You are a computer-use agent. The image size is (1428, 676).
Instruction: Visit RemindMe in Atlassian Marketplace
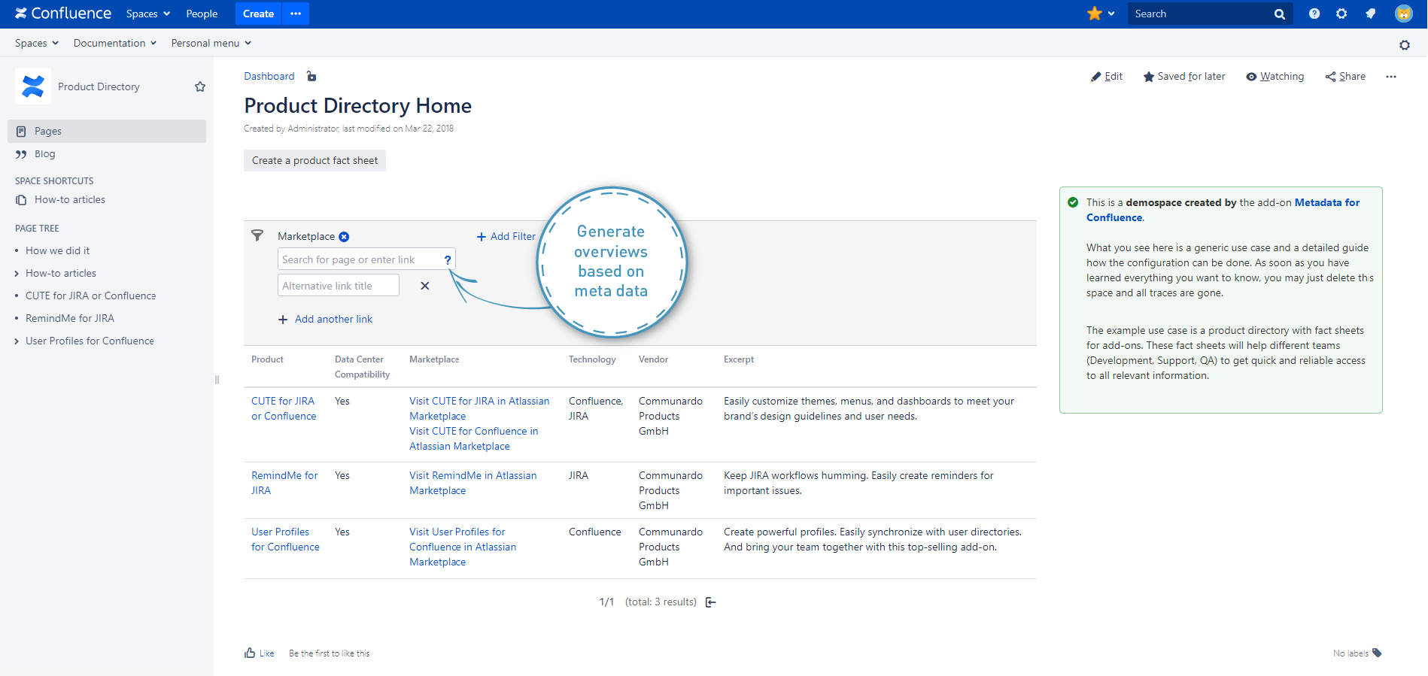click(x=473, y=484)
